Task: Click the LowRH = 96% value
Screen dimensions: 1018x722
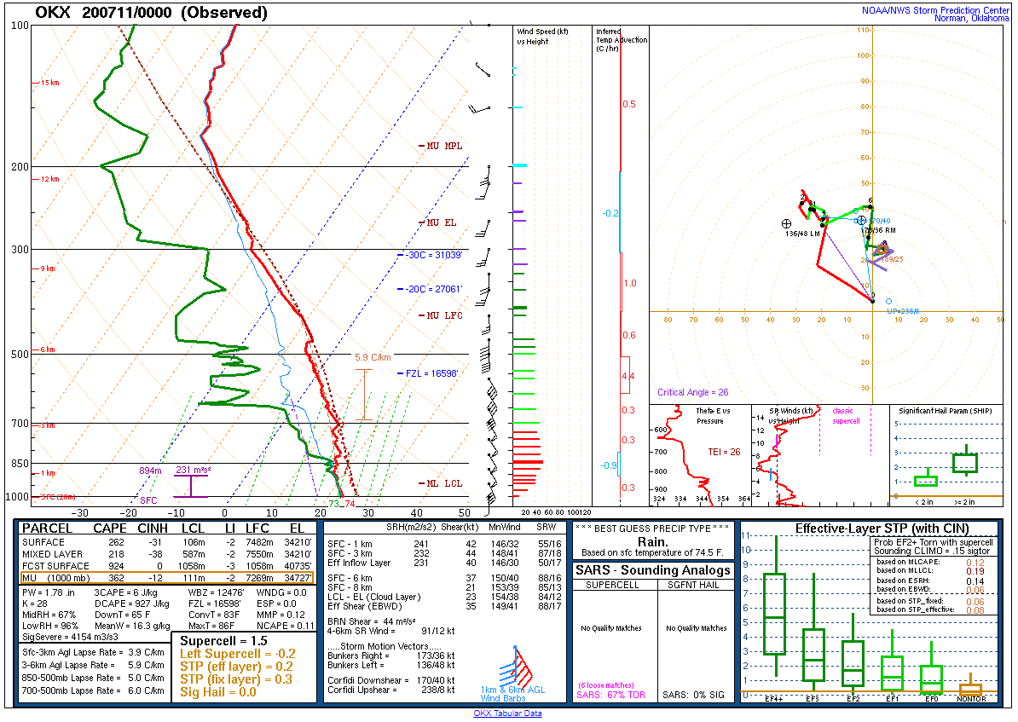Action: pyautogui.click(x=50, y=626)
